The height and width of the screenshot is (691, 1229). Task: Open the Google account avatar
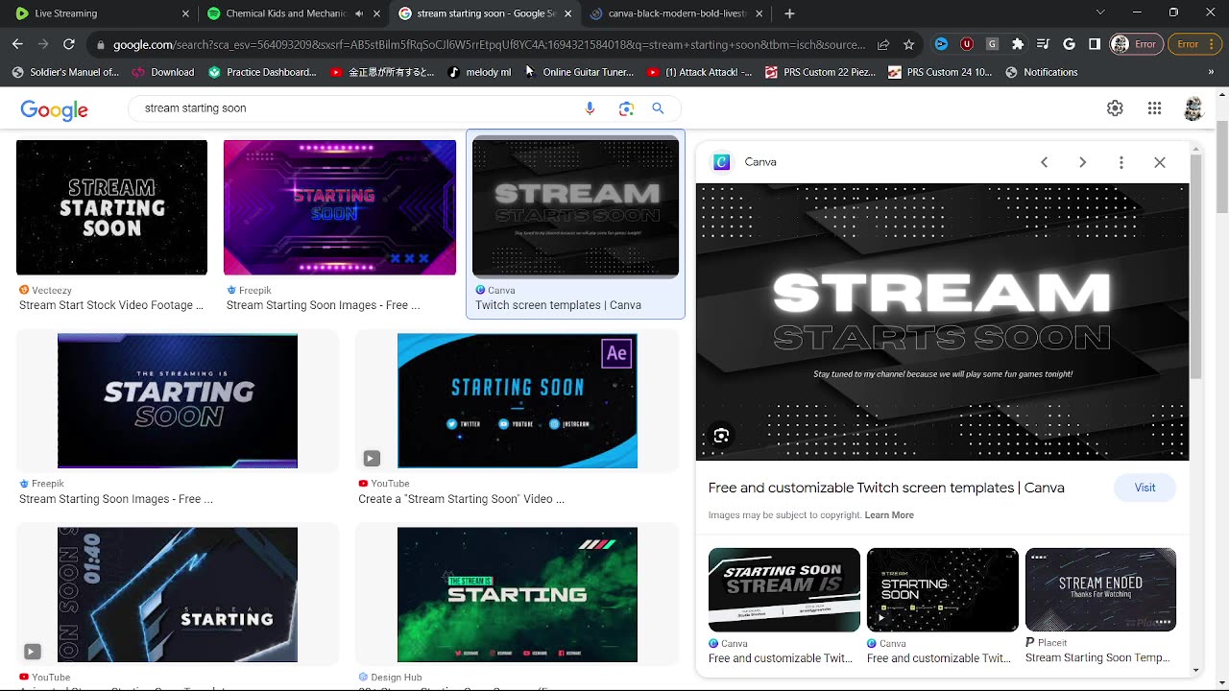1193,108
